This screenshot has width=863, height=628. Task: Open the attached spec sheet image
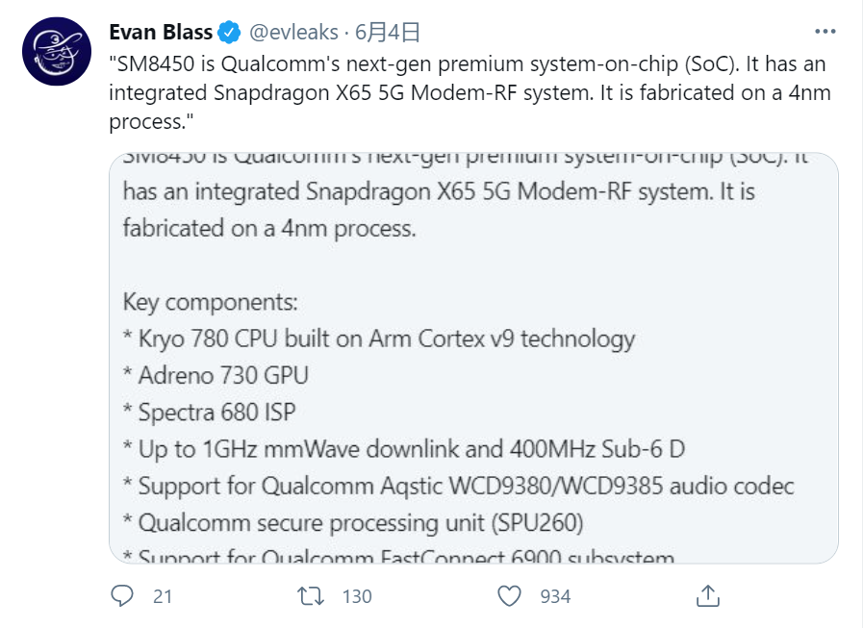[474, 358]
